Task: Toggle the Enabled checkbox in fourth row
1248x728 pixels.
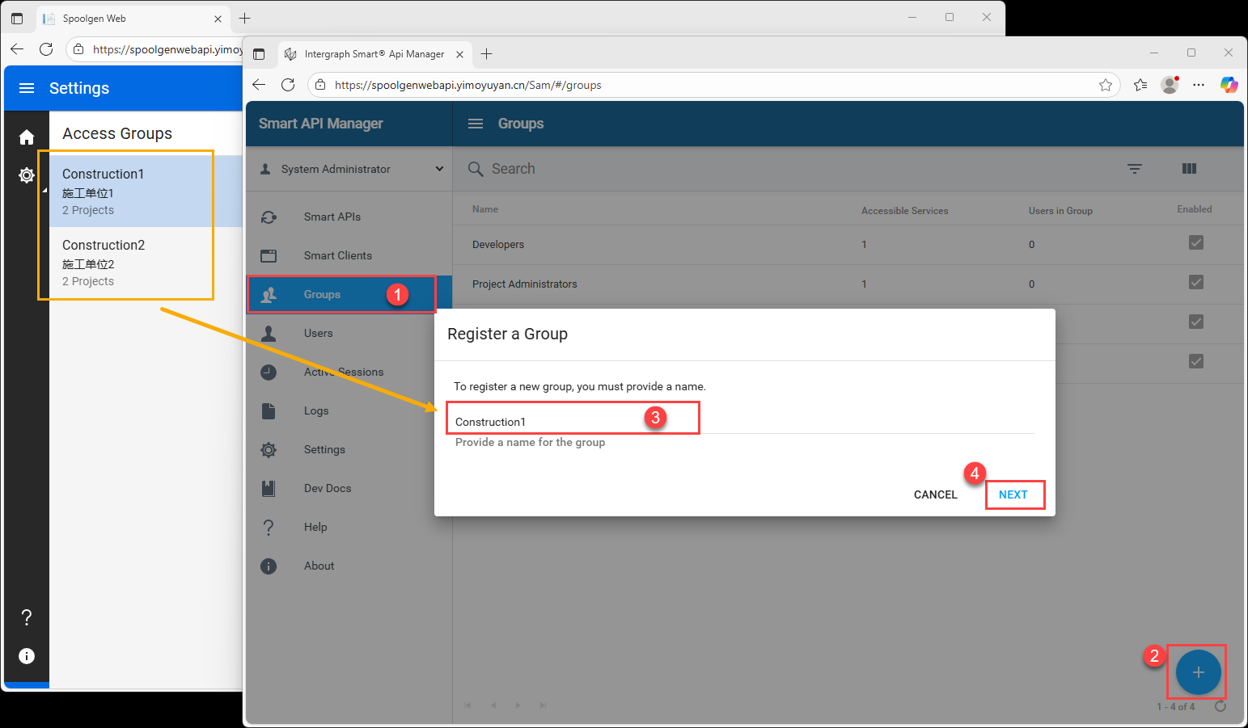Action: [x=1195, y=361]
